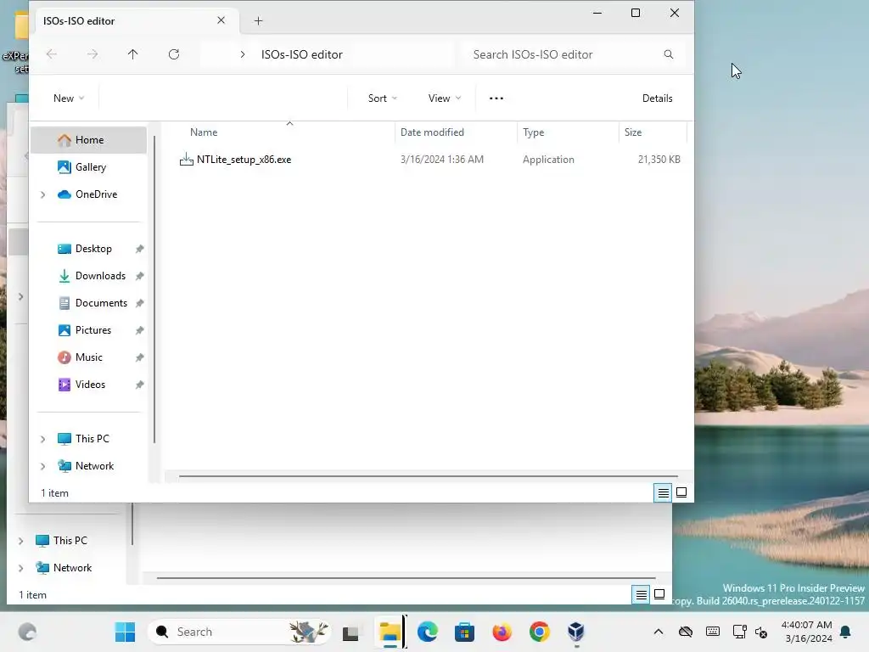The width and height of the screenshot is (869, 652).
Task: Click in the Search ISOs-ISO editor field
Action: 571,54
